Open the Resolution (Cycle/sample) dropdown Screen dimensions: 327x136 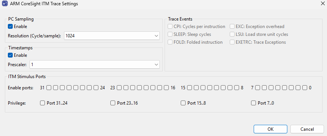pos(156,36)
